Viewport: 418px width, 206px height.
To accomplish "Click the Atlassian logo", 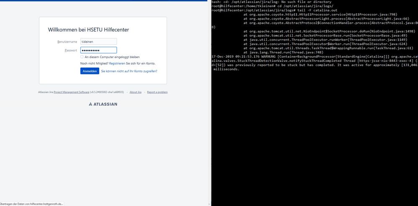I will click(x=103, y=104).
